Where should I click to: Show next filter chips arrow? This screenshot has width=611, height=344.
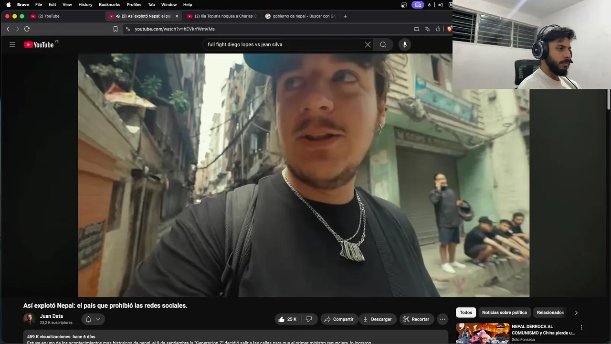[x=576, y=312]
